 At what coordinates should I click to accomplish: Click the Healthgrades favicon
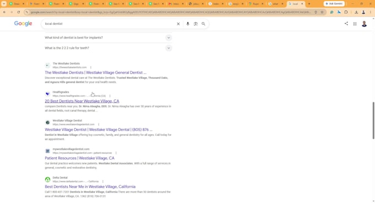[47, 94]
